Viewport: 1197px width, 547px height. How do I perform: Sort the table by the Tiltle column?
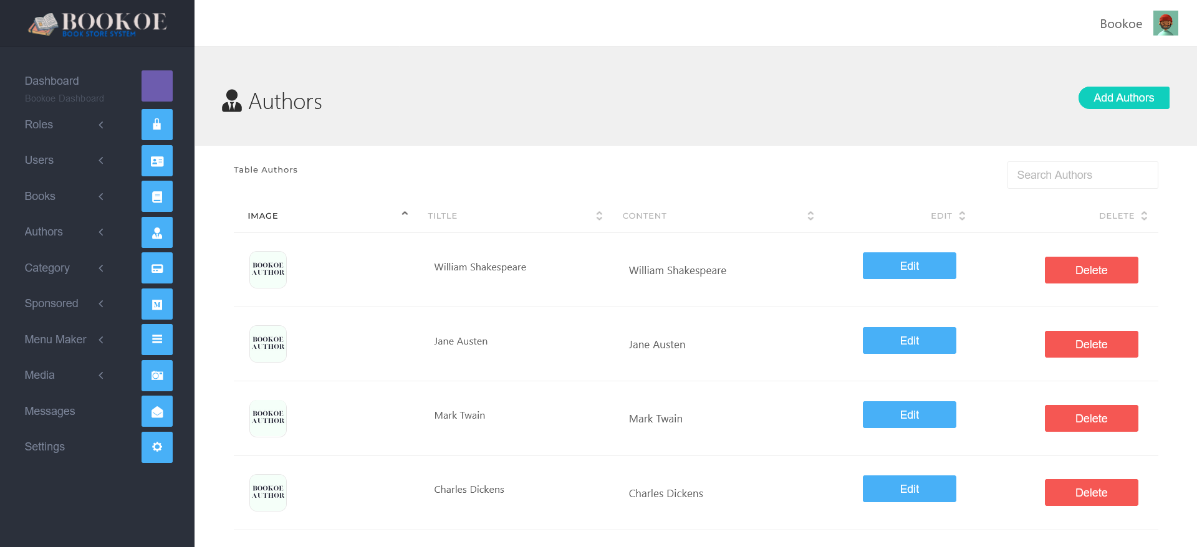pyautogui.click(x=598, y=216)
